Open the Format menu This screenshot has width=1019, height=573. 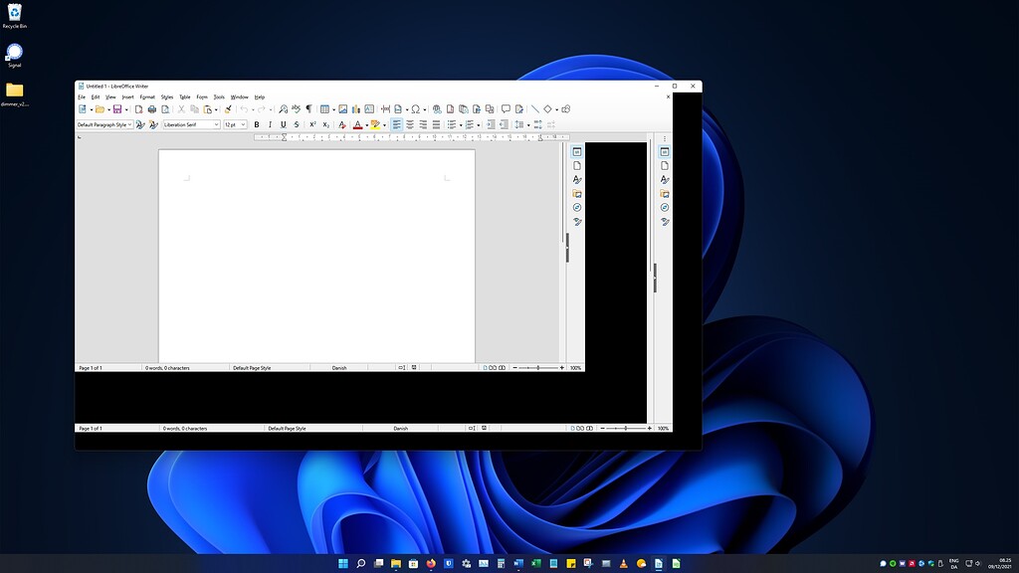point(147,96)
